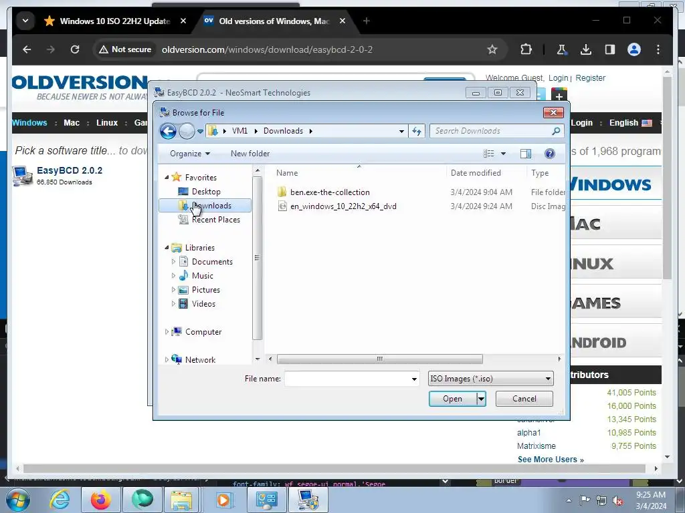Viewport: 685px width, 513px height.
Task: Select en_windows_10_22h2_x64_dvd ISO file
Action: coord(343,206)
